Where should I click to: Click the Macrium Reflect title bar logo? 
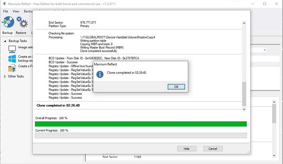[4, 4]
